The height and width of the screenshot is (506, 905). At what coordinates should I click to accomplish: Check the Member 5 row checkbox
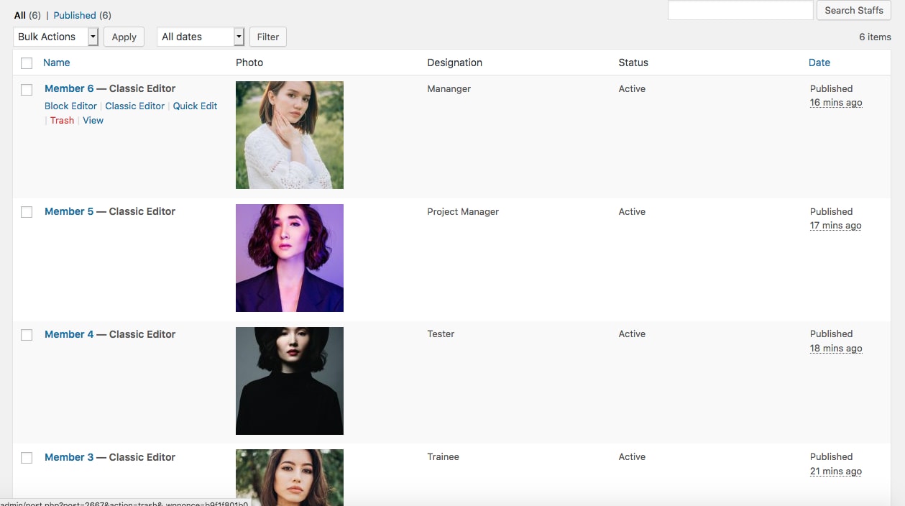coord(27,212)
